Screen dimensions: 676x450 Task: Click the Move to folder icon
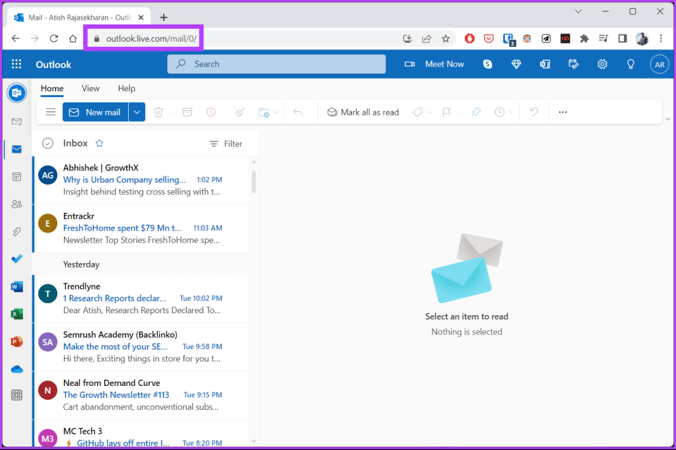pos(264,112)
